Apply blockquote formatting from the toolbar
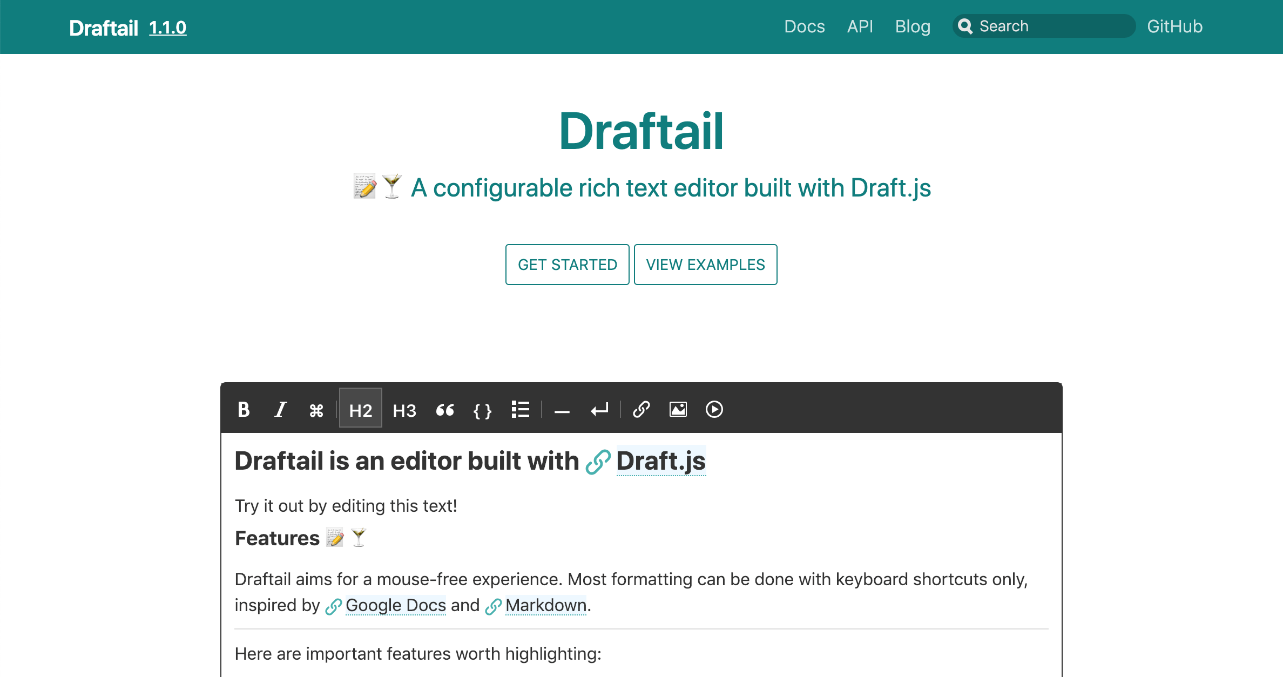This screenshot has height=677, width=1283. 445,410
